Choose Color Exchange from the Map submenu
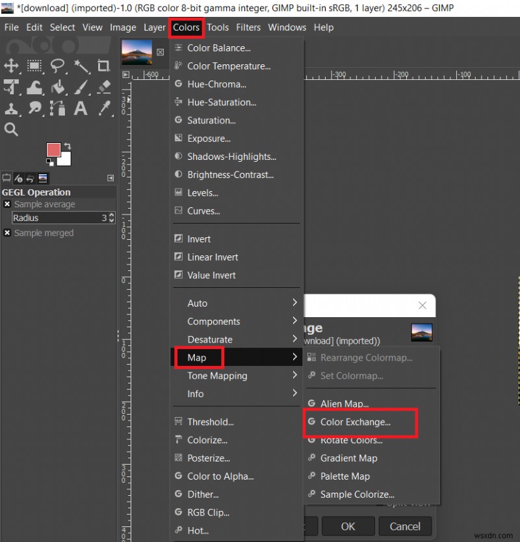520x542 pixels. coord(358,422)
